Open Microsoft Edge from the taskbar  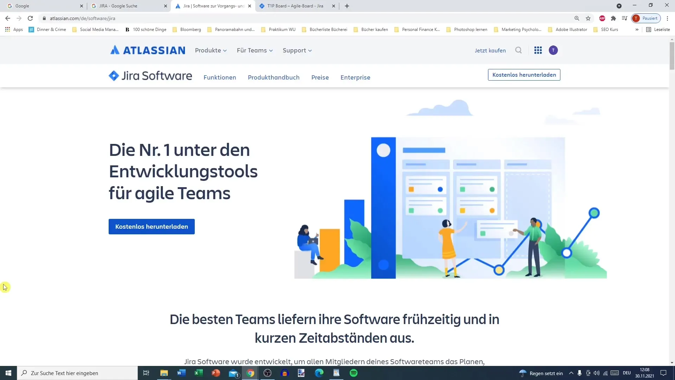click(319, 373)
